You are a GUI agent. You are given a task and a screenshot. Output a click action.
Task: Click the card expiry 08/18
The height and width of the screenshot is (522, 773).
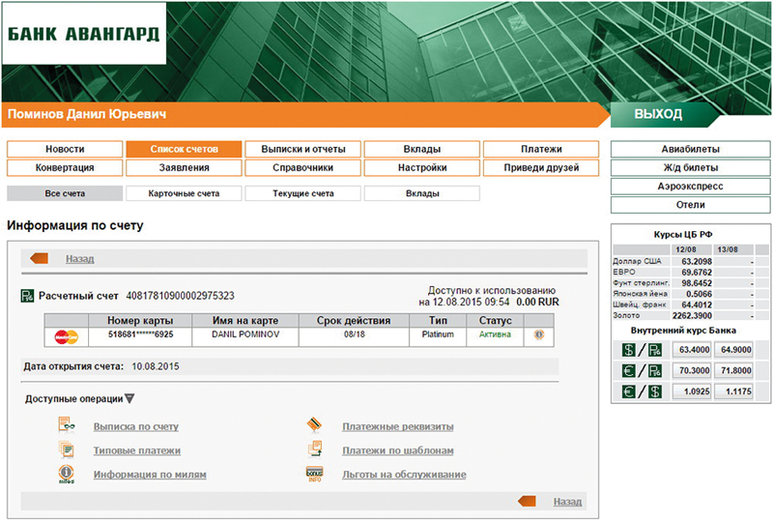(354, 334)
